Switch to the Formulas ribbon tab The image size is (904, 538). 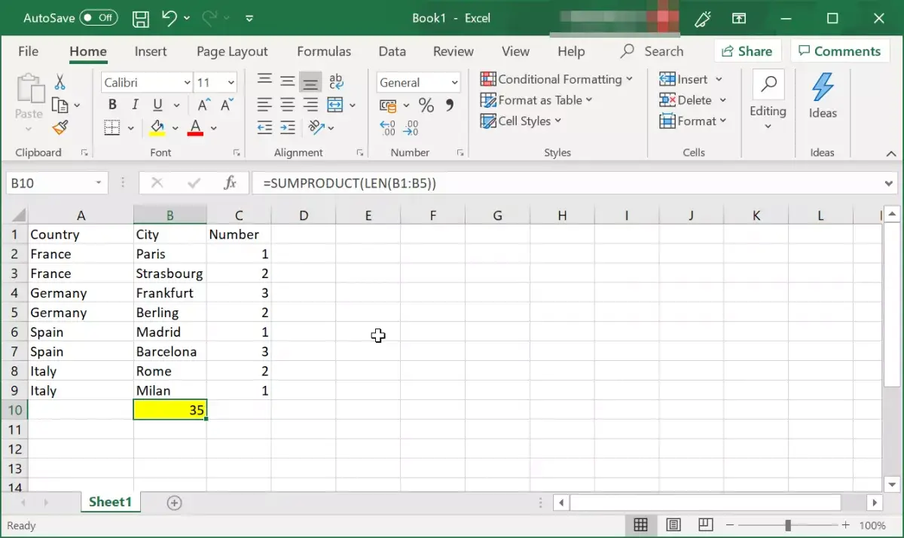point(324,51)
